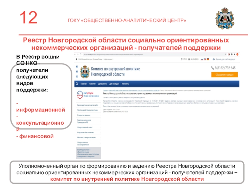This screenshot has width=248, height=186.
Task: Open the Документы menu item
Action: coord(102,84)
